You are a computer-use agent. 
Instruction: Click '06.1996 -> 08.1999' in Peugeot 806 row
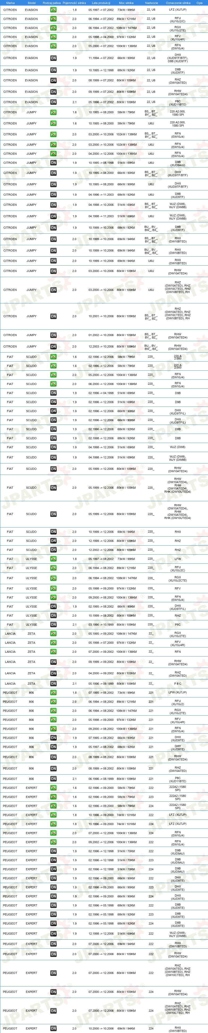click(101, 779)
